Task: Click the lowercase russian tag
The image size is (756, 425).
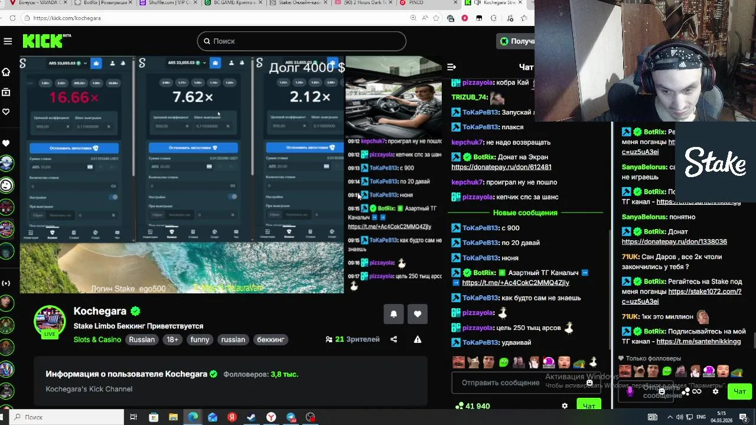Action: (233, 339)
